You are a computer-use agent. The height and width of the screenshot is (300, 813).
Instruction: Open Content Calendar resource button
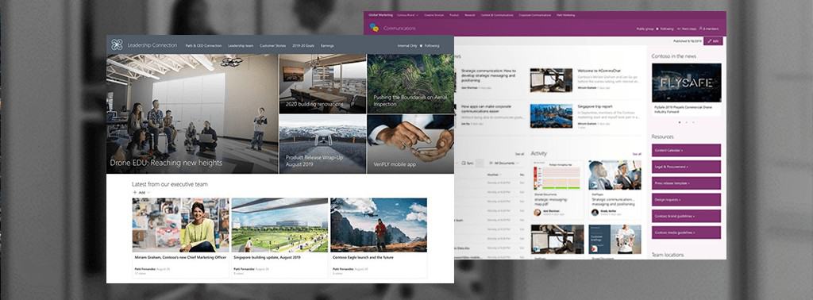pos(686,150)
